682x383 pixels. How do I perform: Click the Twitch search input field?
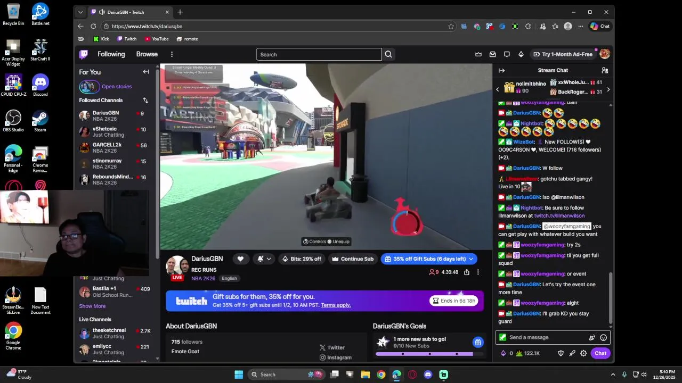click(319, 54)
